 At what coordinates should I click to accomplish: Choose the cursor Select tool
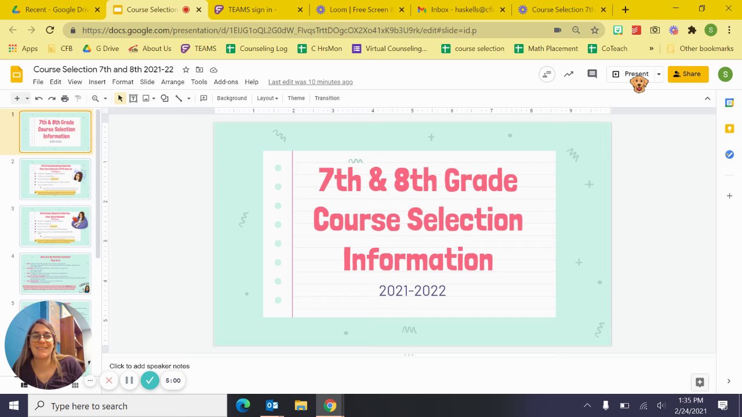(x=120, y=98)
